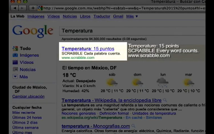Click the 'El tiempo en México, DF' heading
214x134 pixels.
(x=89, y=68)
